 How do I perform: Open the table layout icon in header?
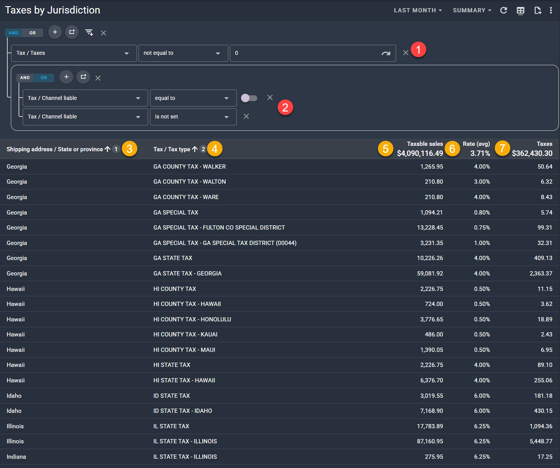click(x=520, y=10)
